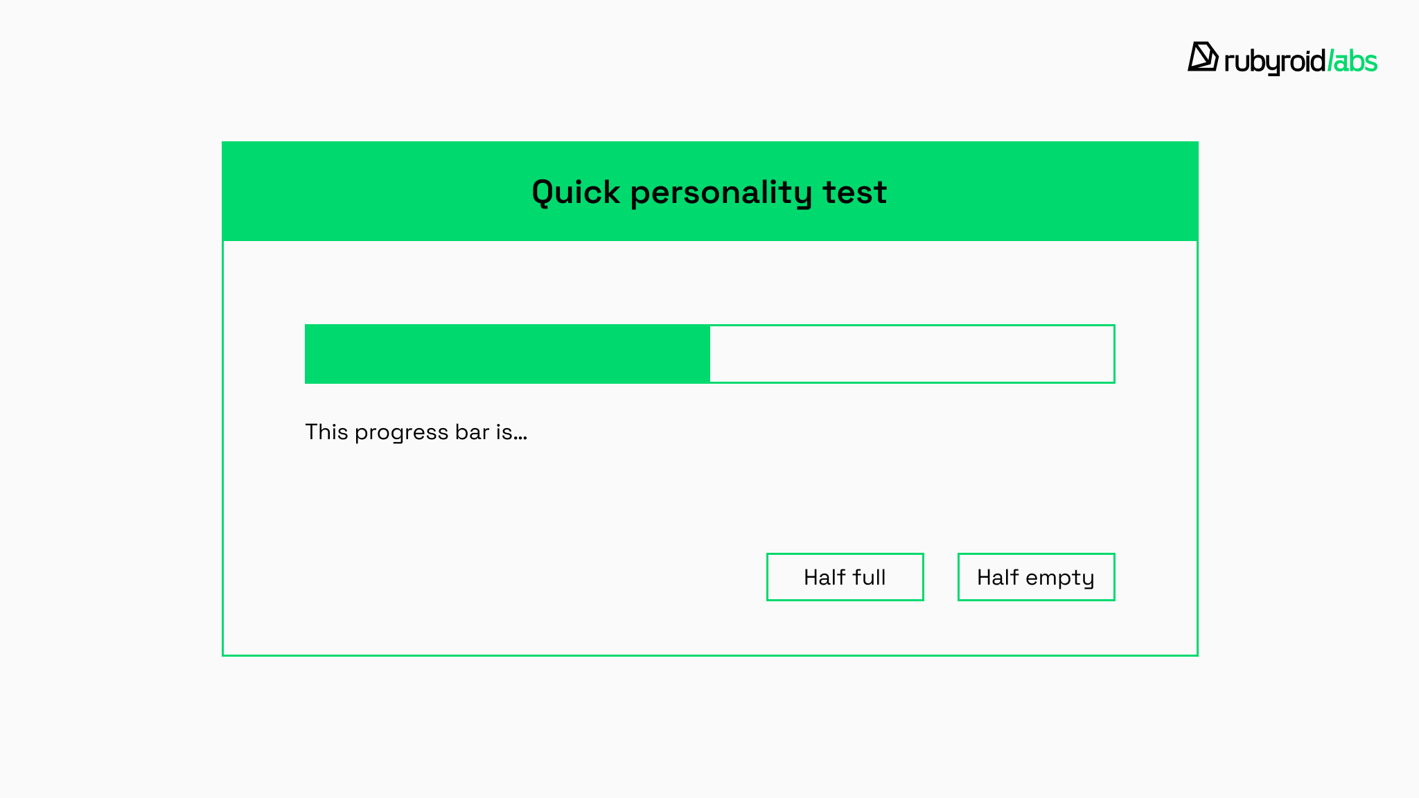
Task: Click the word "test" in the heading
Action: (x=854, y=193)
